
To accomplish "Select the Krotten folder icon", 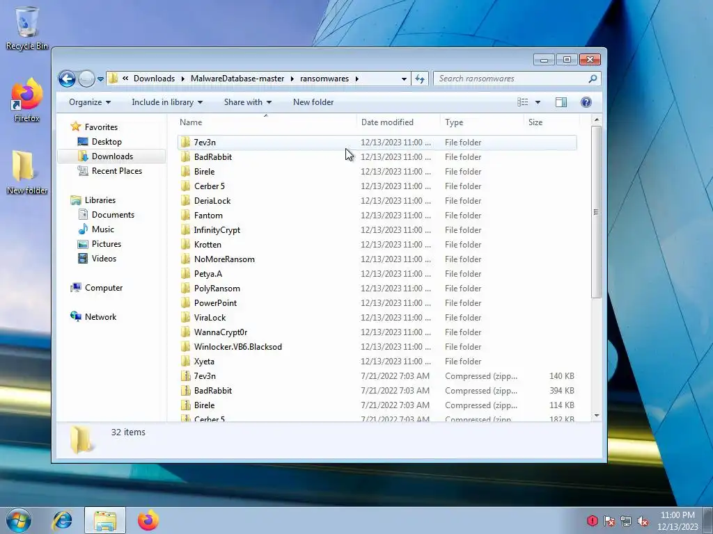I will 185,245.
